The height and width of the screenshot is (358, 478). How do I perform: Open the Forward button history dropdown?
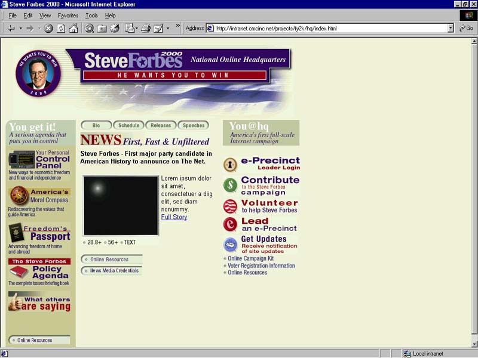coord(39,28)
